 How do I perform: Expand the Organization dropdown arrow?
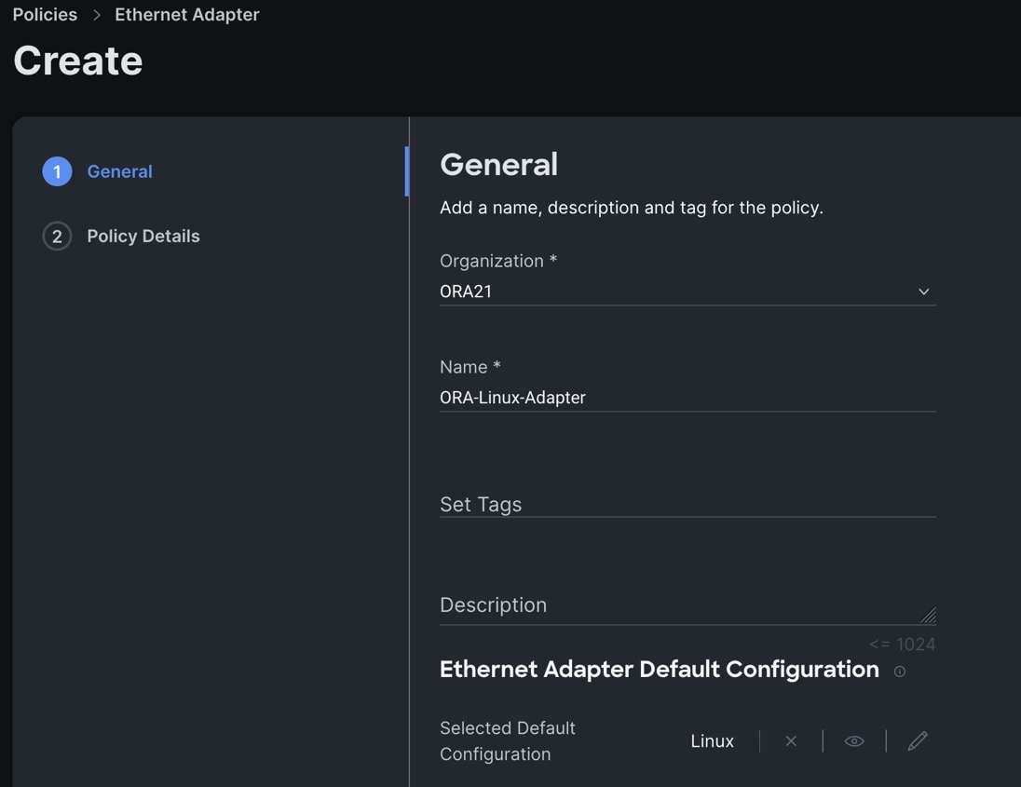pos(923,292)
